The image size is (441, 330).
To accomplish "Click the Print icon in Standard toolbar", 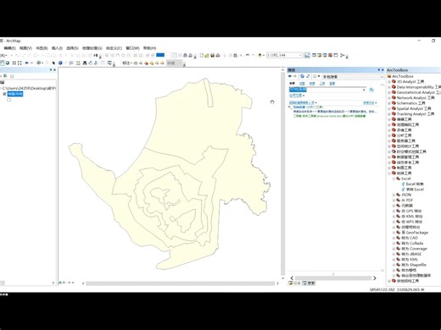I will (x=218, y=55).
